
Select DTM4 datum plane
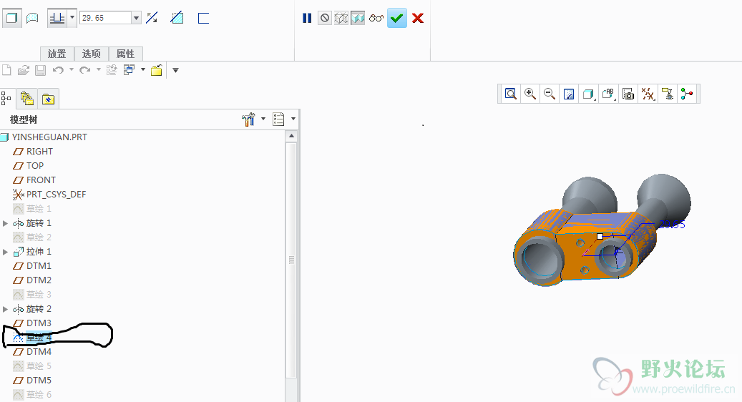pos(39,351)
